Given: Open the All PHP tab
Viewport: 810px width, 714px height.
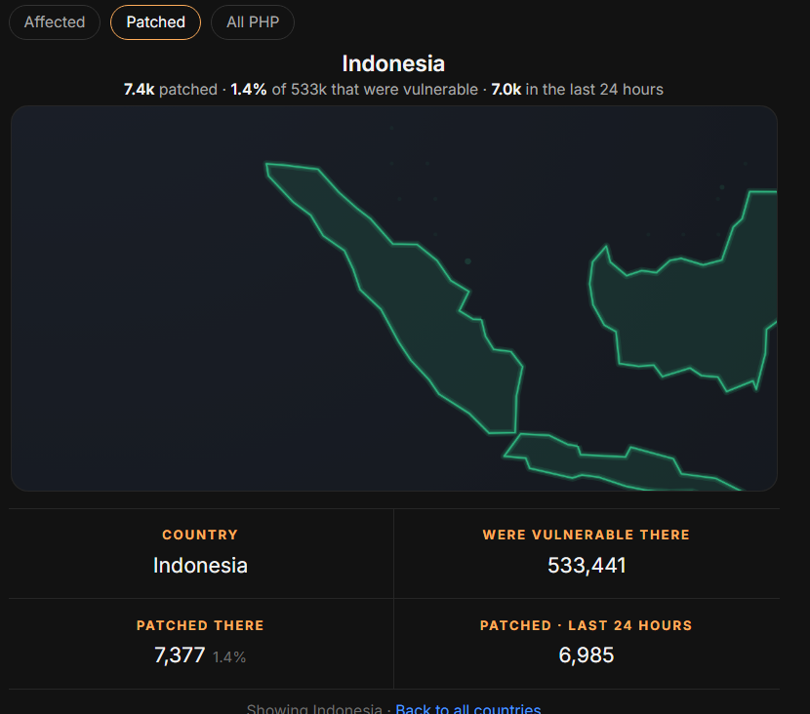Looking at the screenshot, I should (x=253, y=22).
